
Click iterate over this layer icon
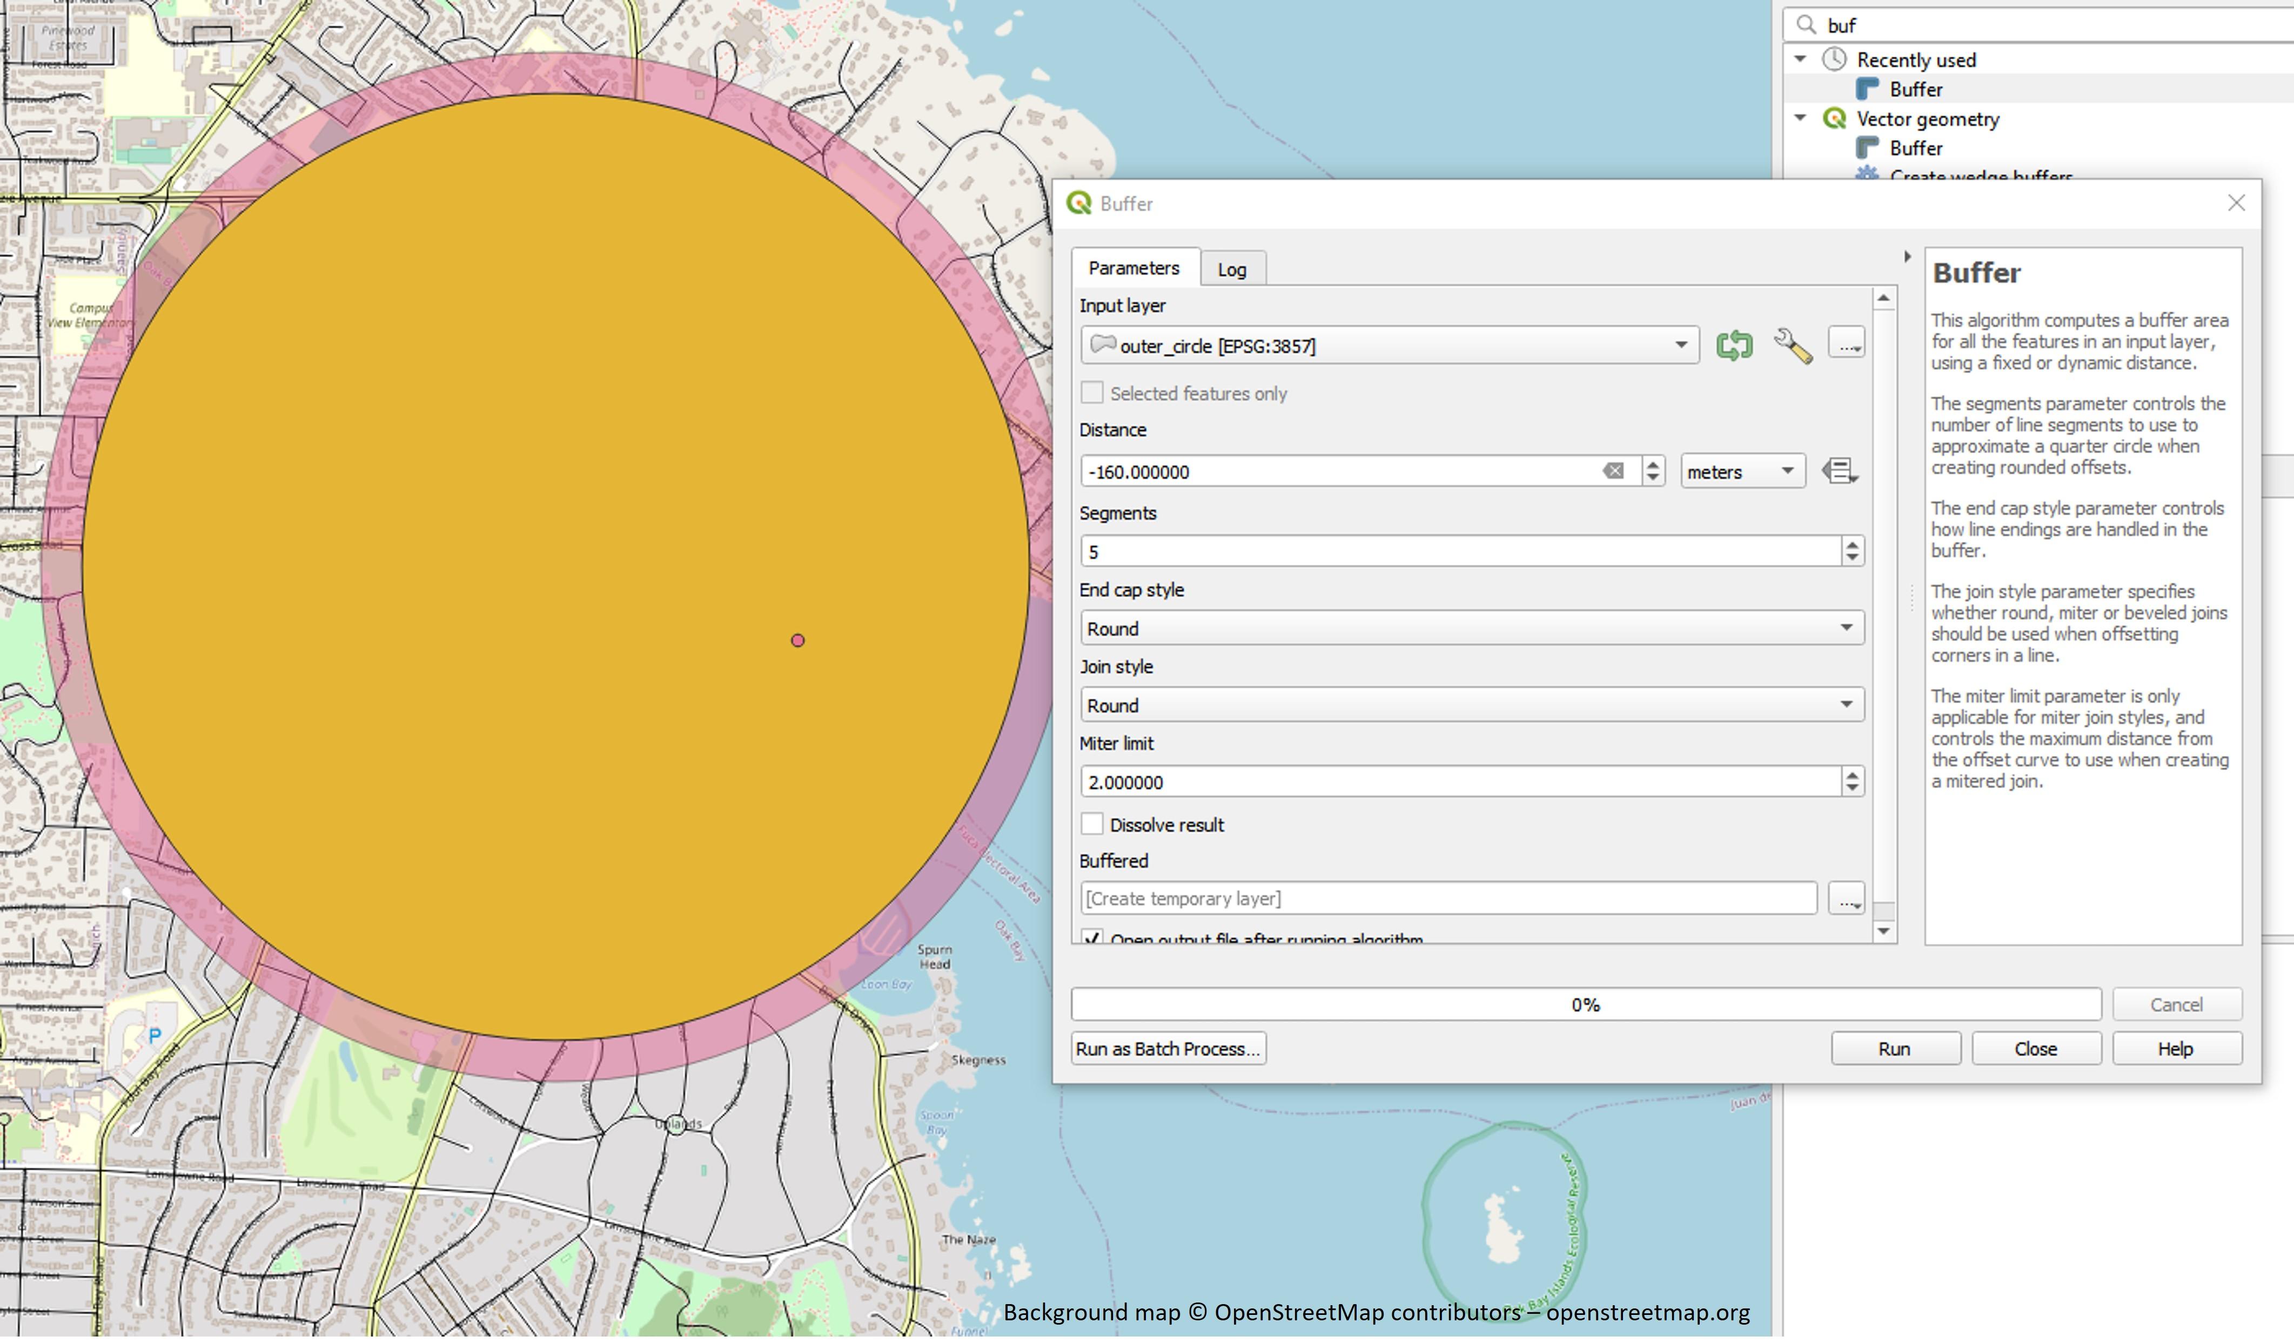click(1733, 346)
